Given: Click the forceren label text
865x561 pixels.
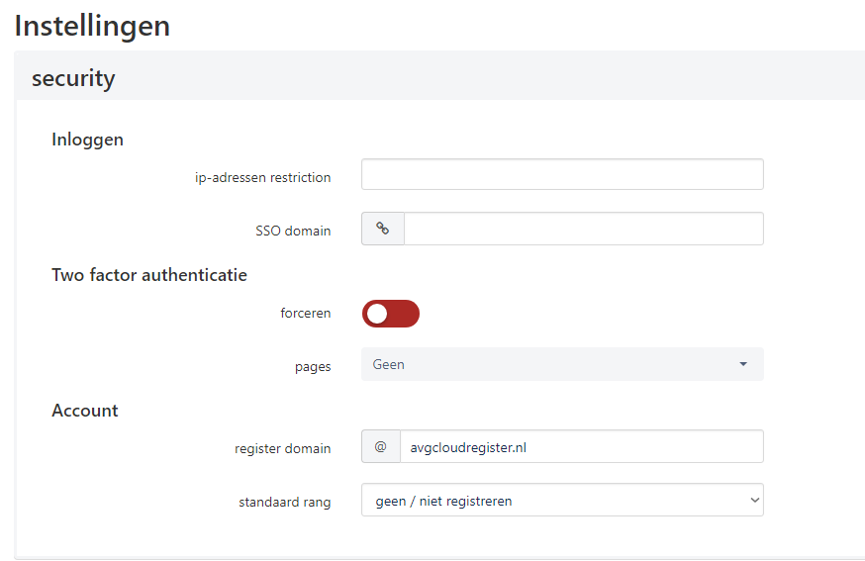Looking at the screenshot, I should tap(305, 313).
